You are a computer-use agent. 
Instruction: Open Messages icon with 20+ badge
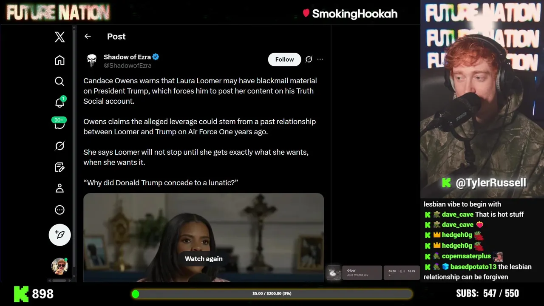[59, 124]
